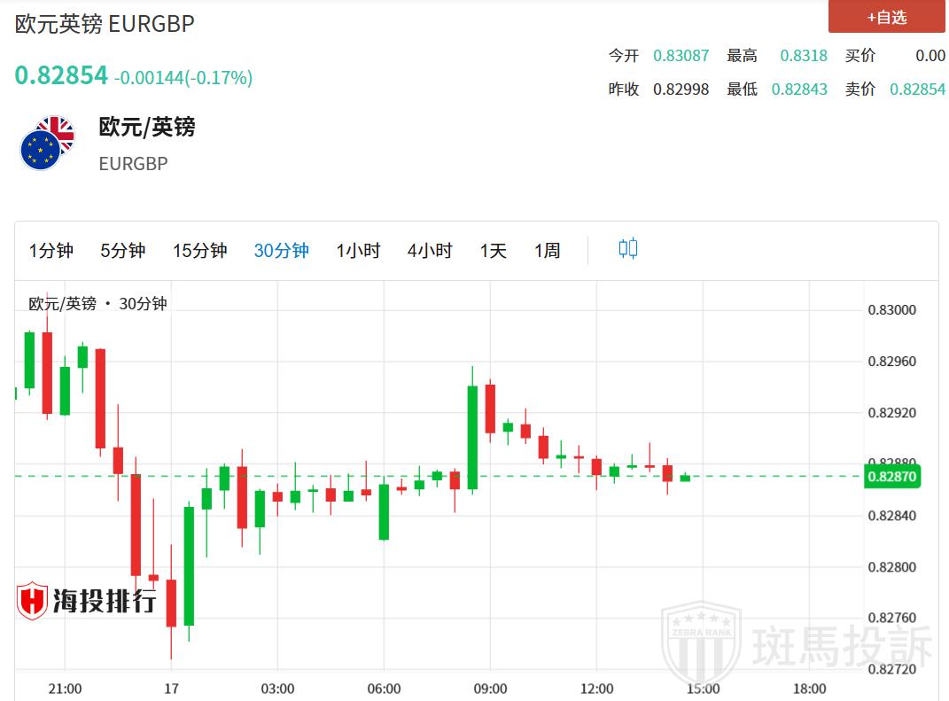Click the 欧元/英镑 · 30分钟 chart legend
This screenshot has width=949, height=701.
pyautogui.click(x=97, y=304)
